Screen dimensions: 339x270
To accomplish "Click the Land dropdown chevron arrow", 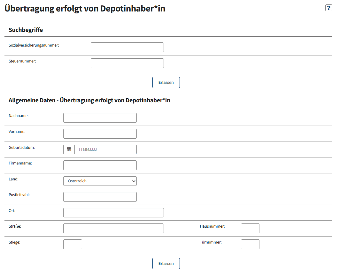I will coord(134,181).
